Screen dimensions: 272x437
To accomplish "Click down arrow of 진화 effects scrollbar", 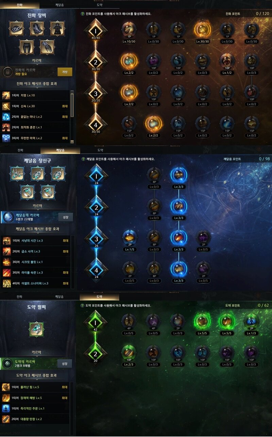I will click(x=72, y=141).
